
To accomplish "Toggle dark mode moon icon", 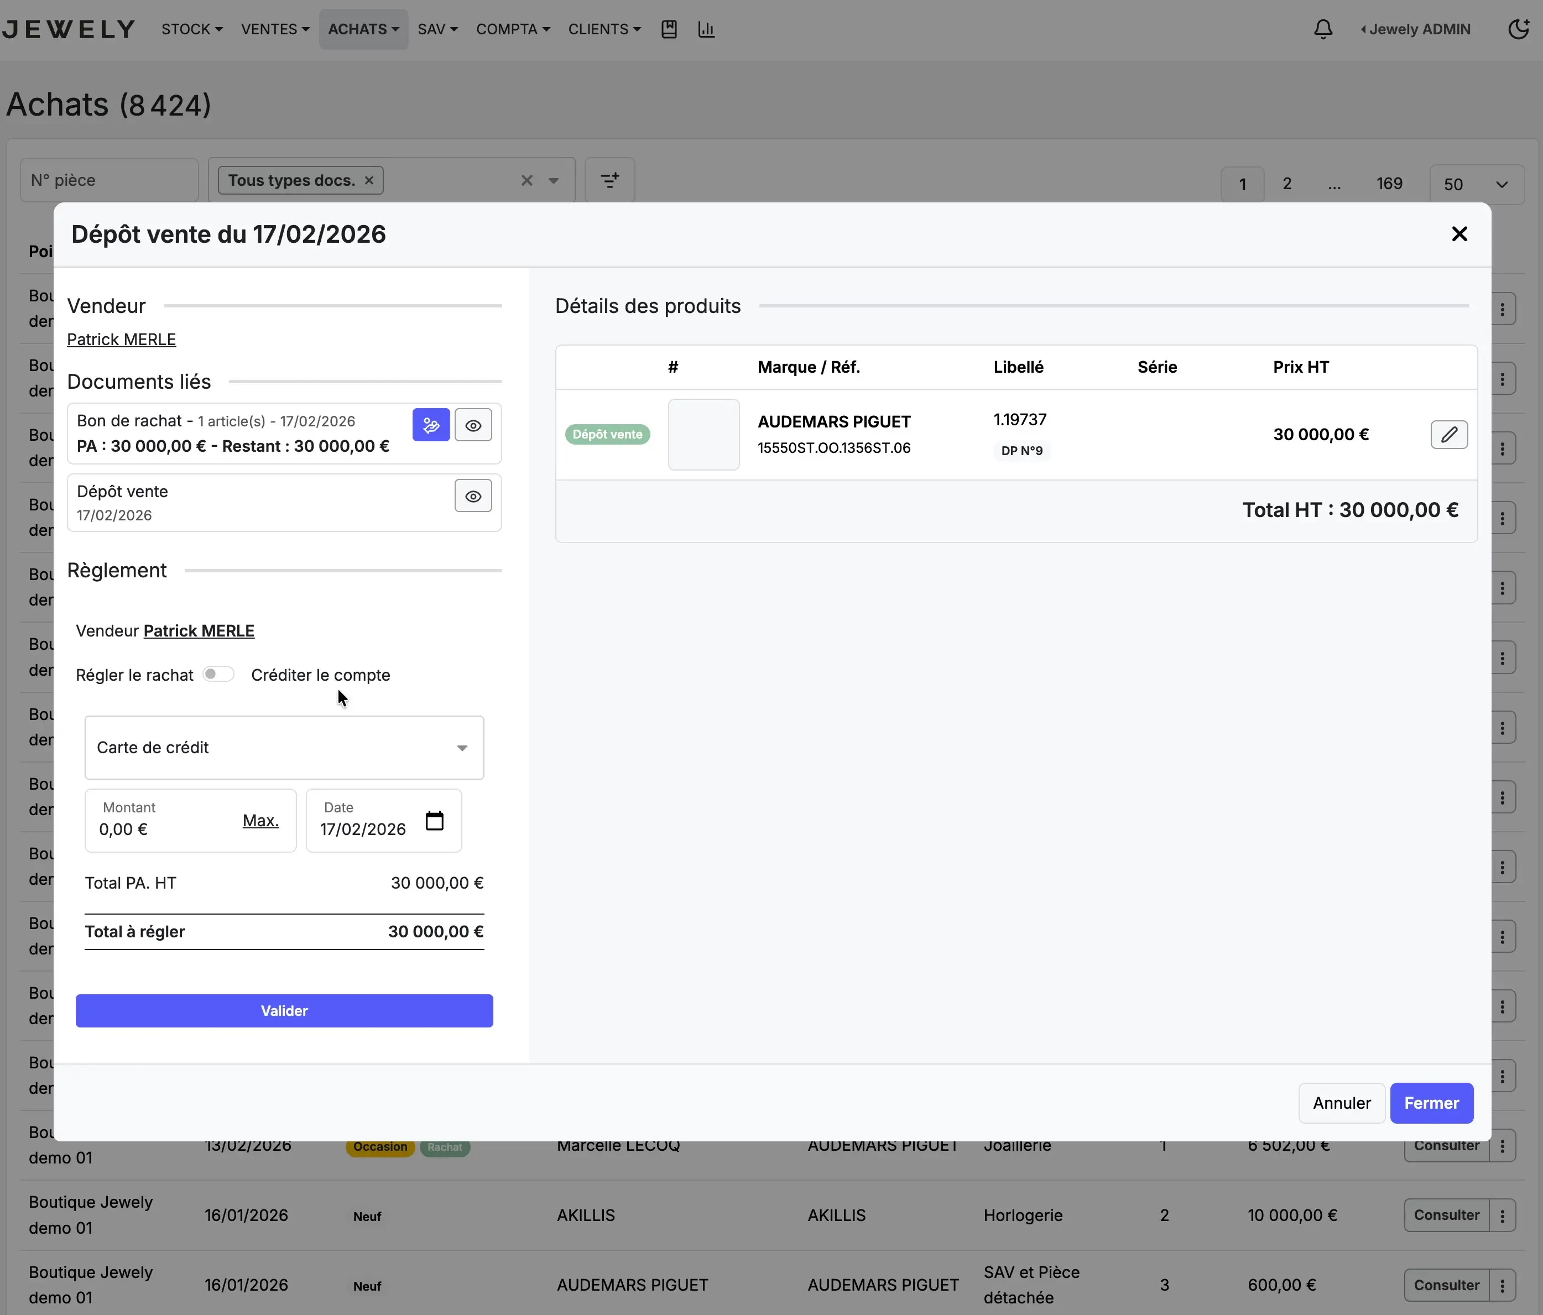I will tap(1518, 29).
